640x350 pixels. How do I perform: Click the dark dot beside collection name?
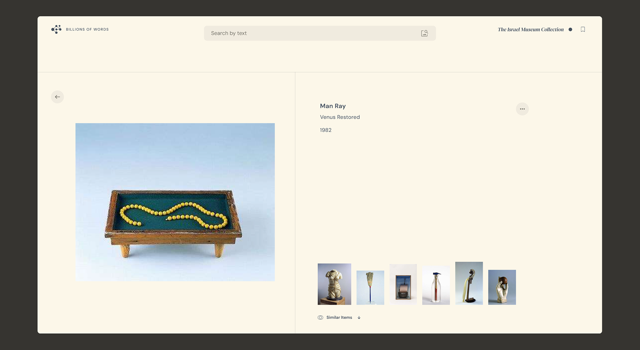point(570,29)
